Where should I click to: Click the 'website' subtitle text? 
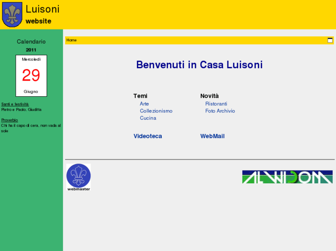pyautogui.click(x=38, y=21)
